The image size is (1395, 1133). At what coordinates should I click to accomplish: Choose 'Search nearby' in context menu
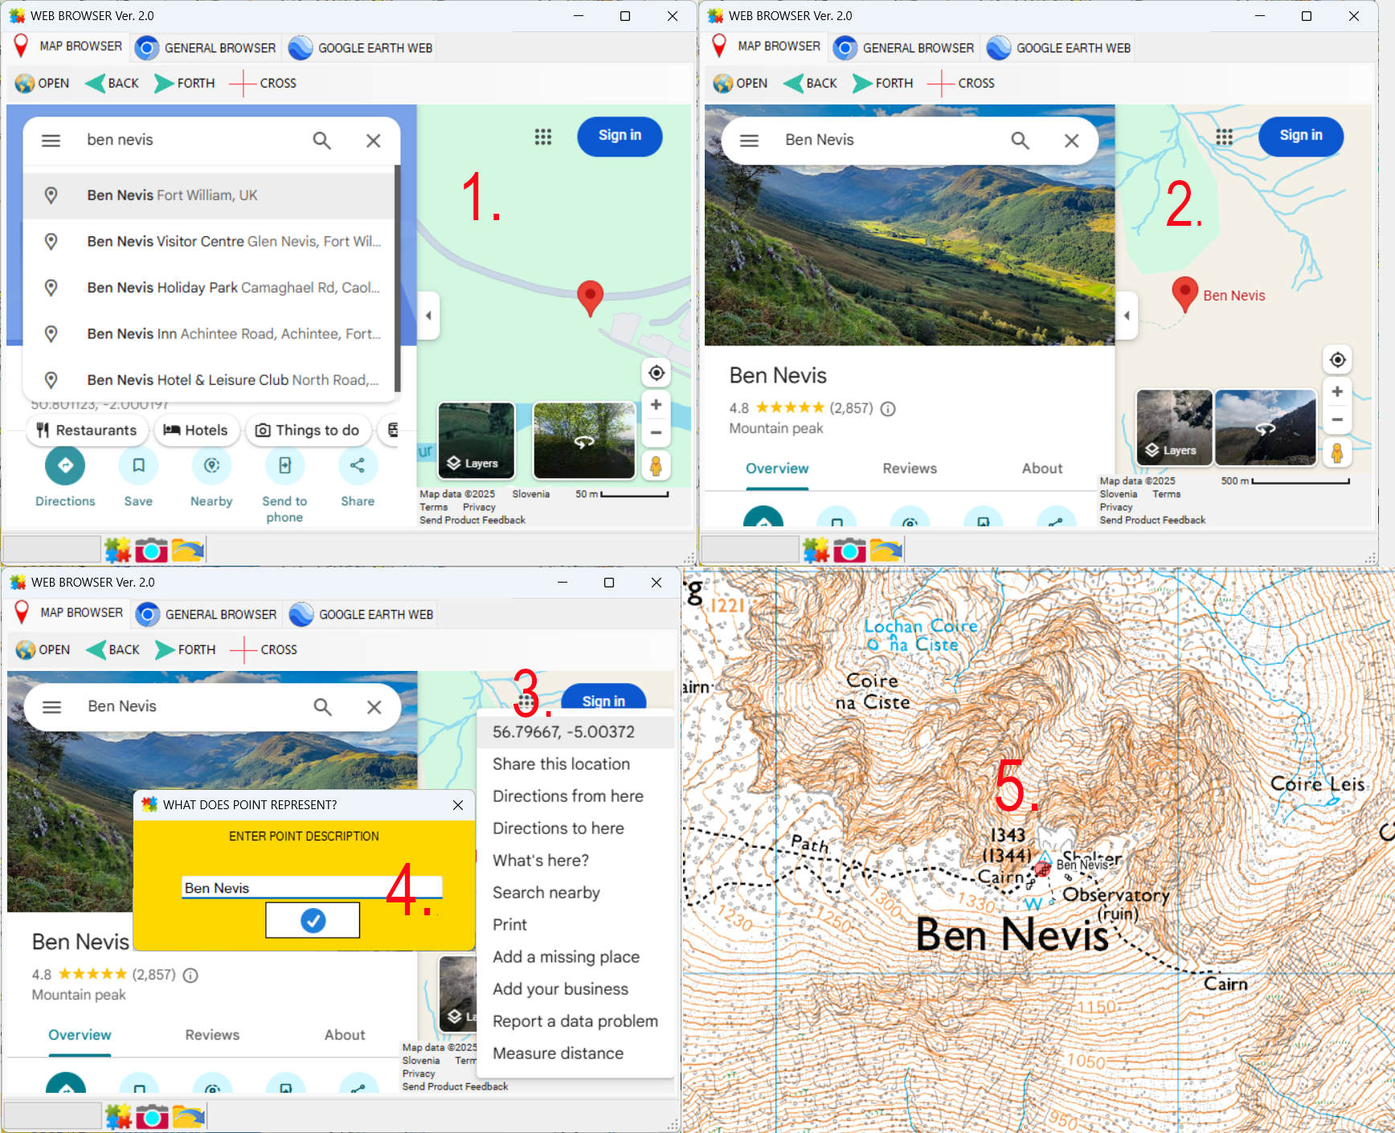pyautogui.click(x=575, y=893)
